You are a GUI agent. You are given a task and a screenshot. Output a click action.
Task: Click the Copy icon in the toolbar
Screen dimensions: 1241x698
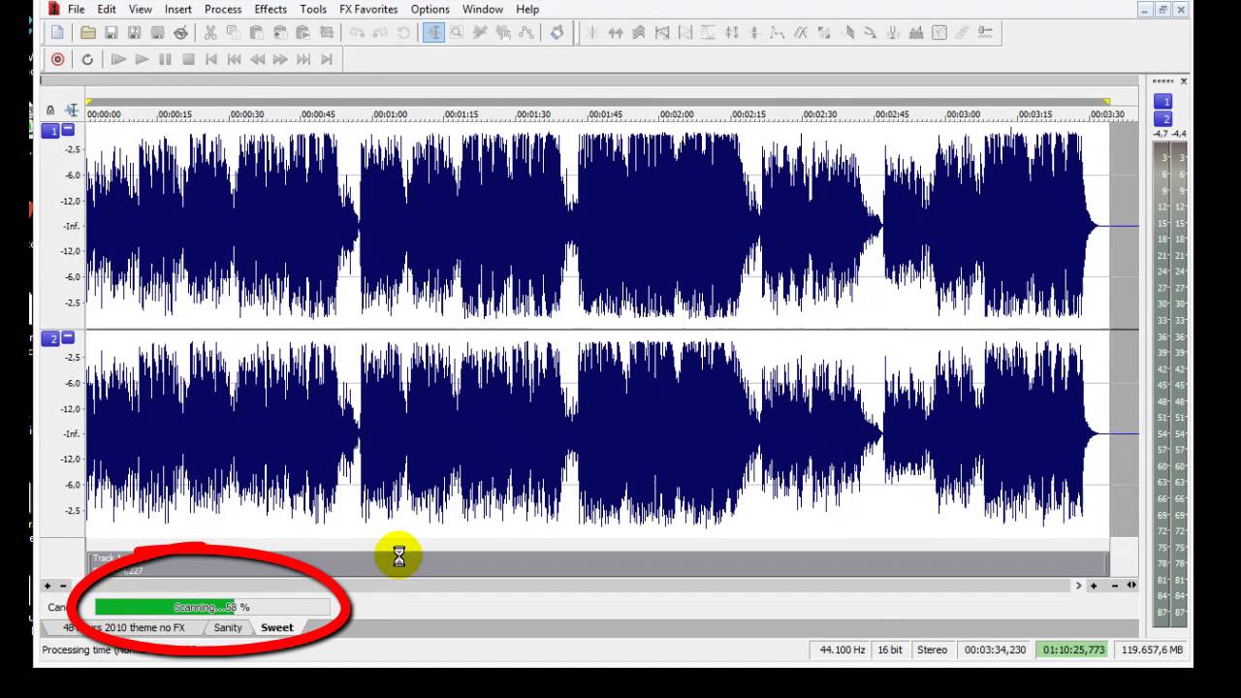pos(233,32)
